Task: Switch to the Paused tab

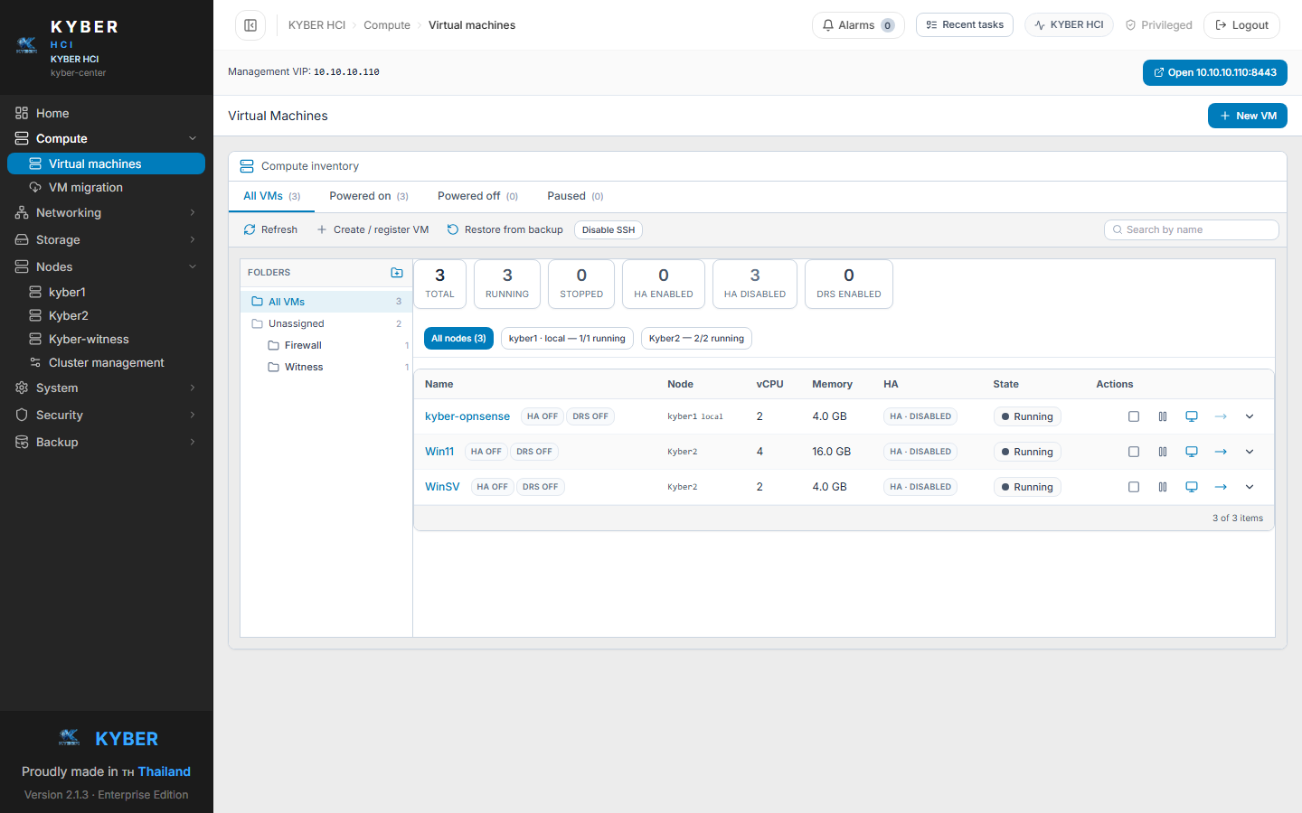Action: click(575, 196)
